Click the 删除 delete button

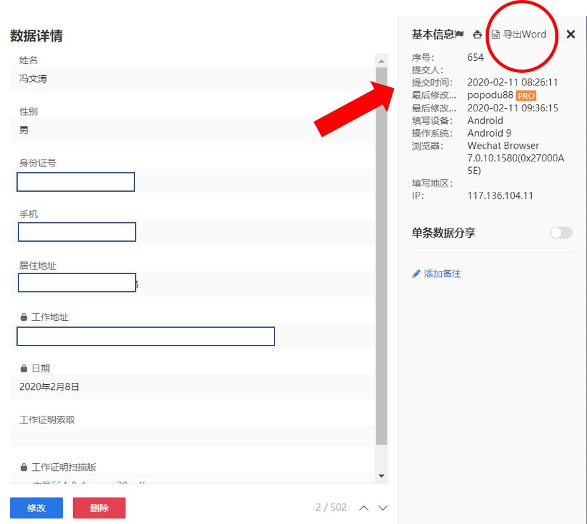(x=99, y=508)
